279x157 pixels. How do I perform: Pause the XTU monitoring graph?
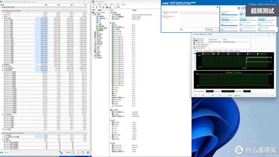tap(181, 29)
